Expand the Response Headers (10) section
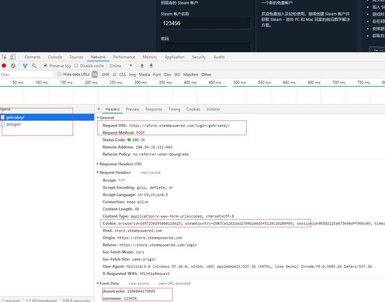 pyautogui.click(x=97, y=164)
